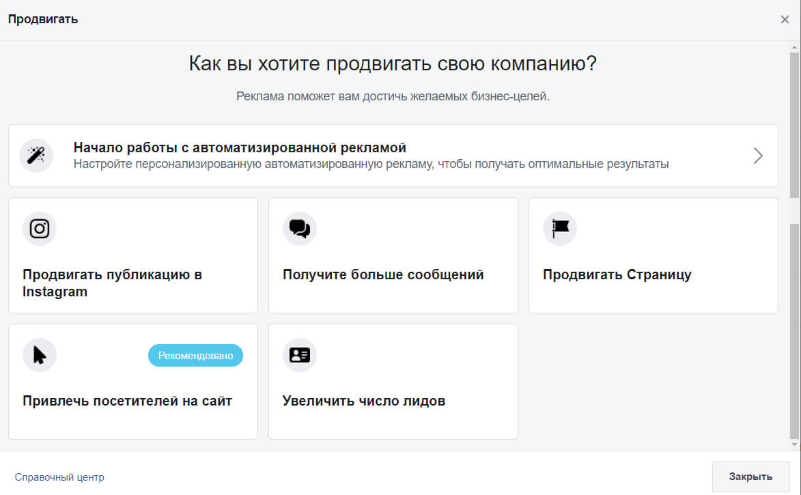Click the flag icon above Продвигать Страницу
This screenshot has height=495, width=801.
click(559, 229)
